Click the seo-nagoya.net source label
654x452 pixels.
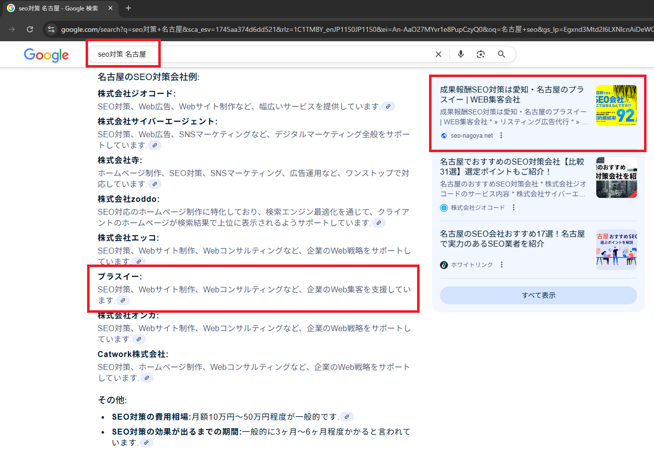(x=472, y=135)
